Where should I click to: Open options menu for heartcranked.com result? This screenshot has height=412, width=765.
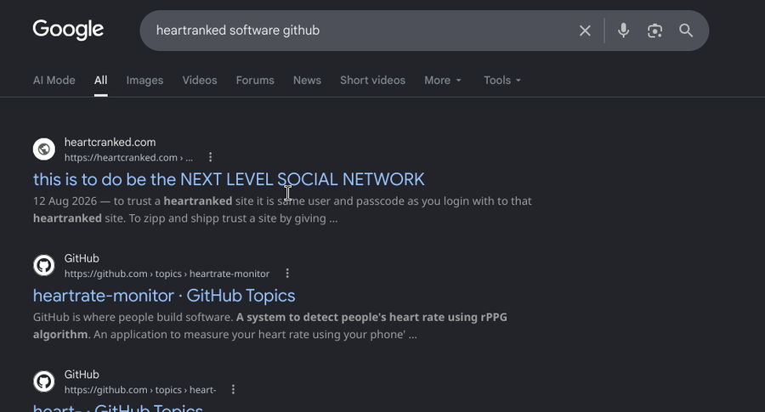(x=210, y=157)
